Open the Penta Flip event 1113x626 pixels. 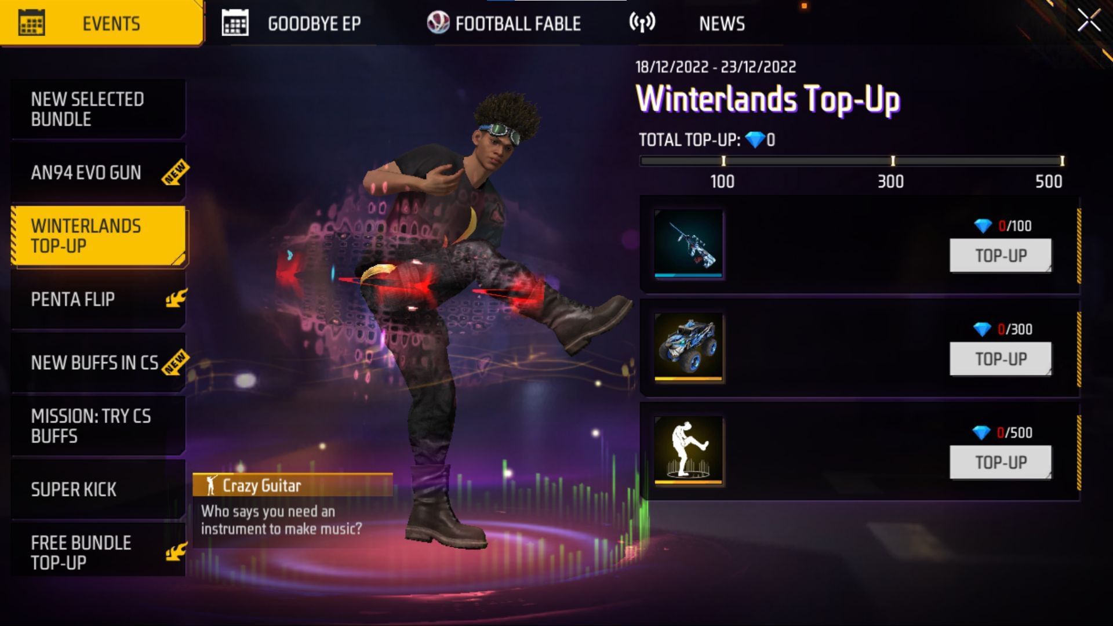point(99,299)
